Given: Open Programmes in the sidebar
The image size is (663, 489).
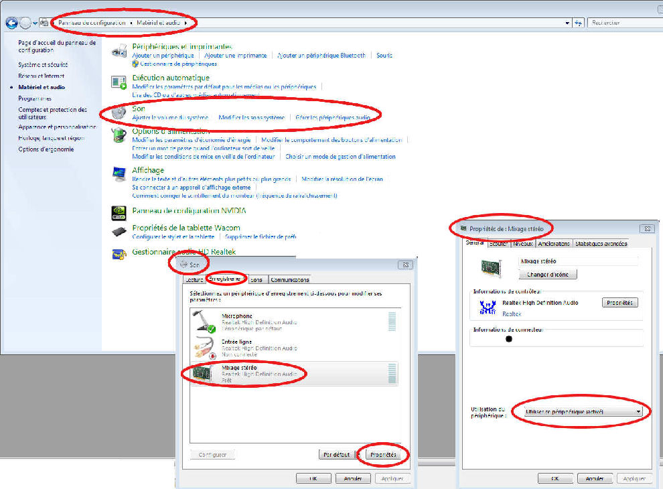Looking at the screenshot, I should pos(35,98).
